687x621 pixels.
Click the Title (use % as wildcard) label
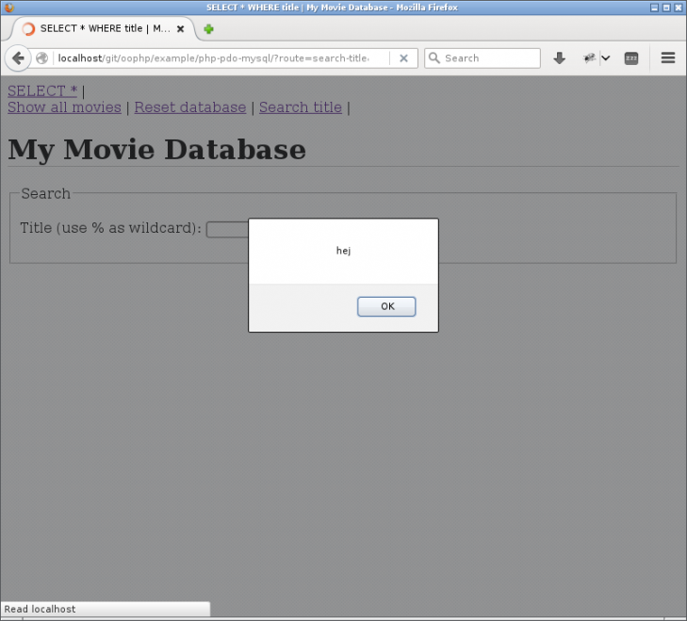[x=111, y=228]
